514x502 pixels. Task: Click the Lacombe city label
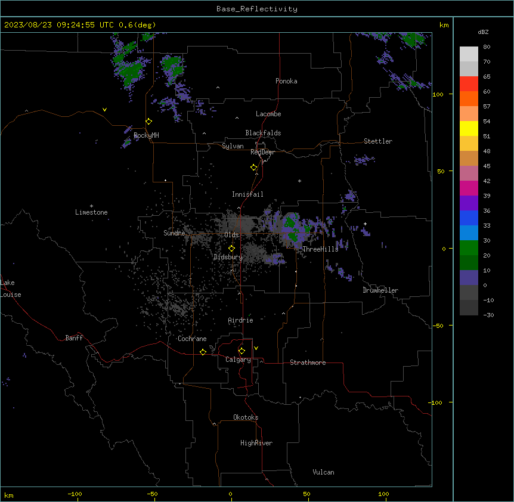click(x=268, y=114)
